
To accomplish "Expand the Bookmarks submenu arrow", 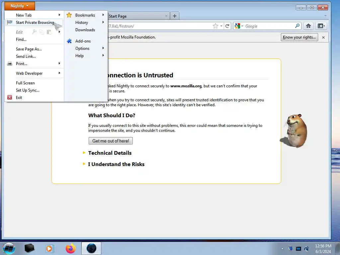I will (103, 15).
